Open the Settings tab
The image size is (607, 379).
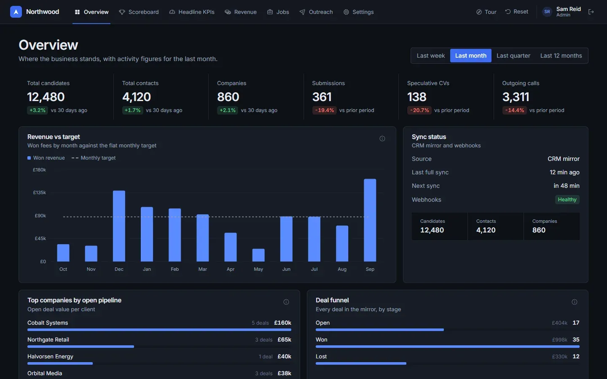[358, 12]
